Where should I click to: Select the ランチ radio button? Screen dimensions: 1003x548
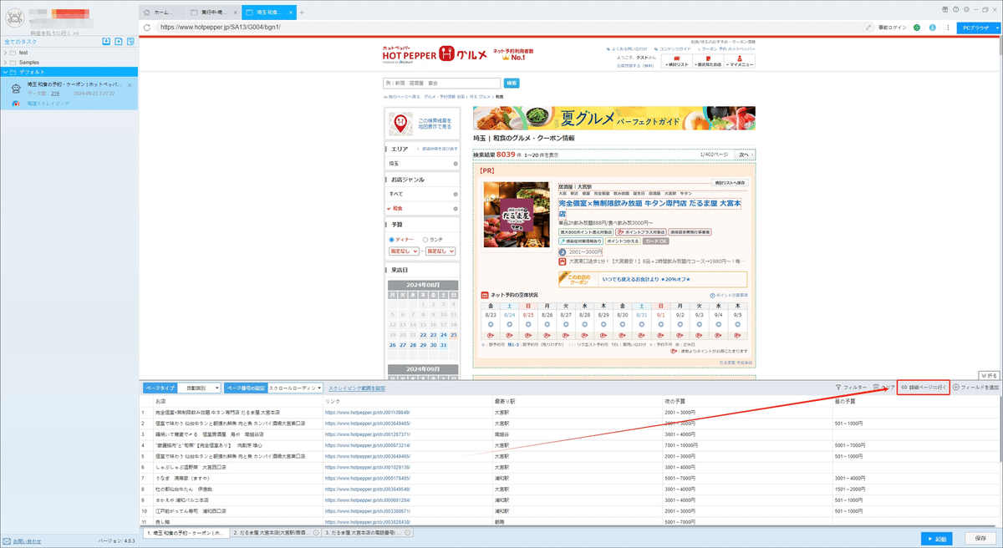(x=425, y=239)
